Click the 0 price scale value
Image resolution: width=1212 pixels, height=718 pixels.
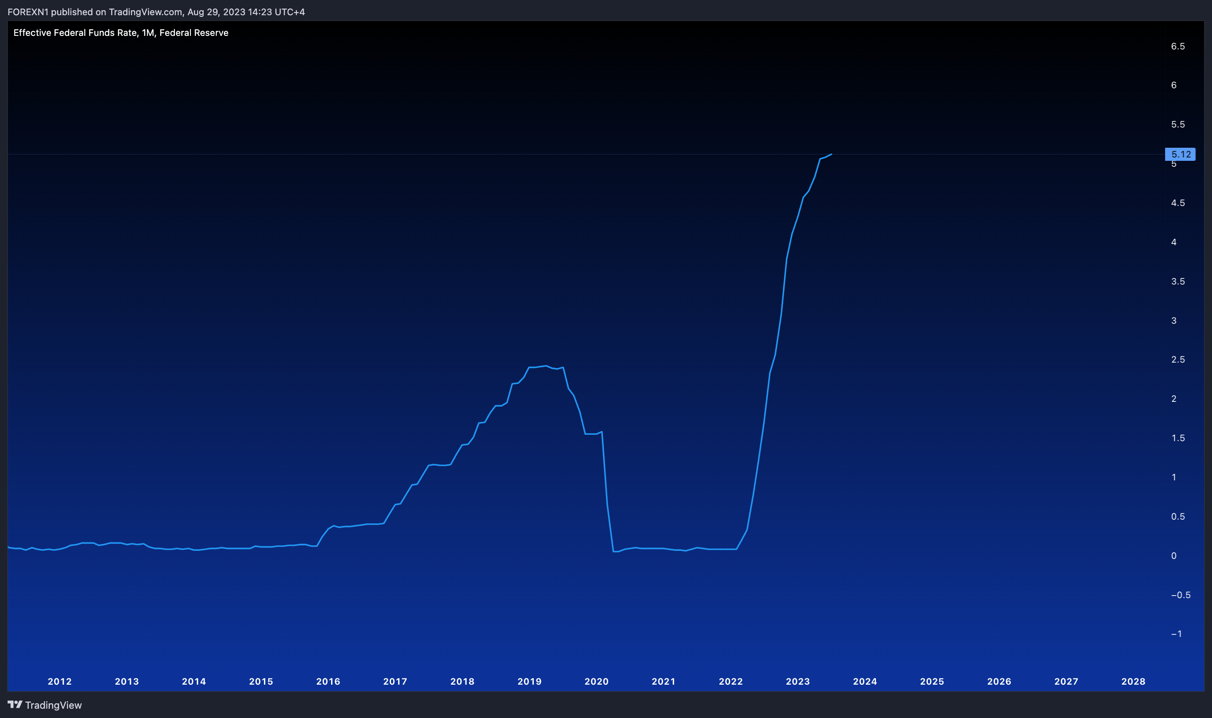click(1174, 555)
